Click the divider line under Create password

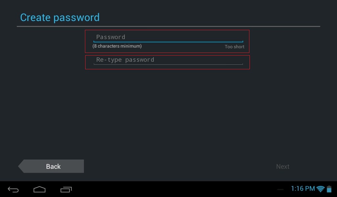point(168,26)
